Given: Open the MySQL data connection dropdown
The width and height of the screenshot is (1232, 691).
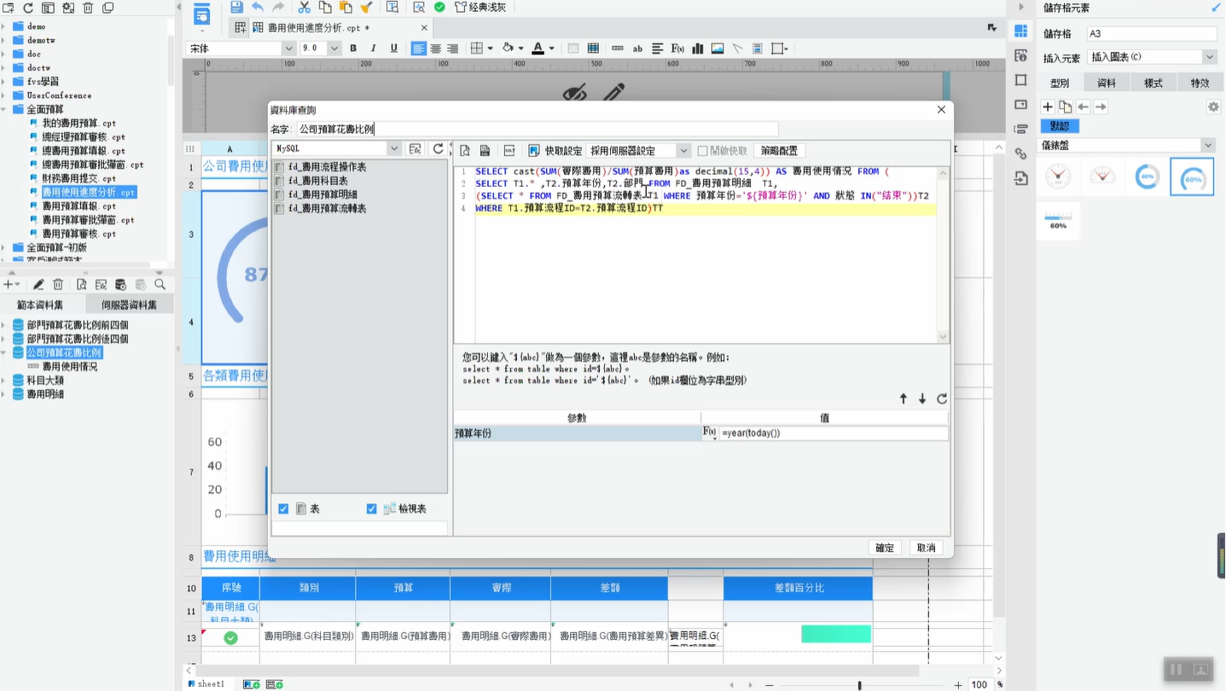Looking at the screenshot, I should click(x=393, y=148).
